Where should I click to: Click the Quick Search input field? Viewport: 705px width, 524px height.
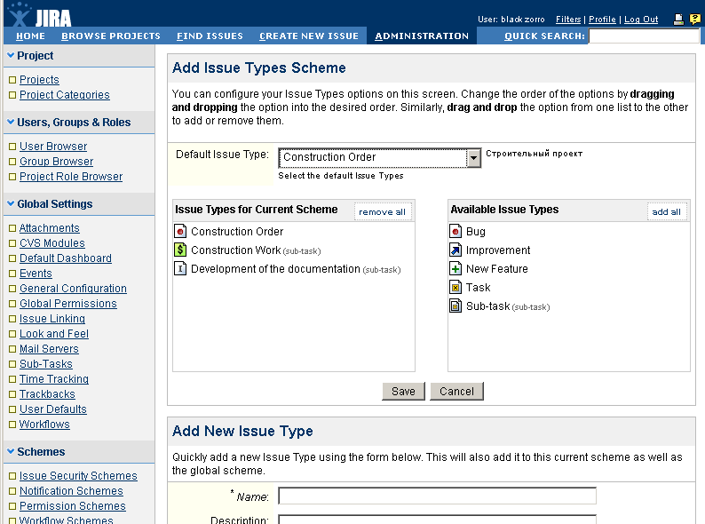tap(644, 36)
